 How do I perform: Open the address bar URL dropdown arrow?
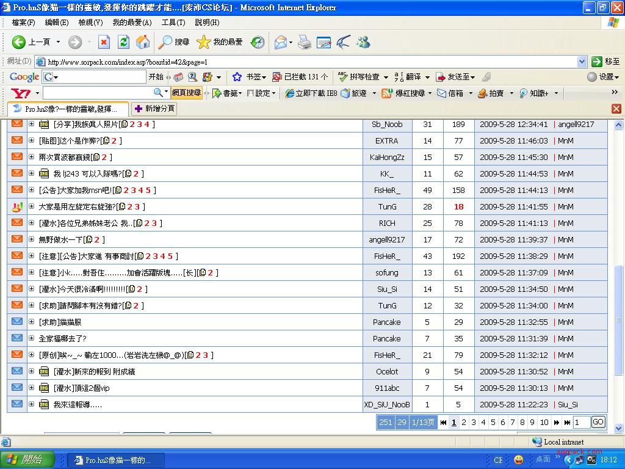[x=582, y=62]
